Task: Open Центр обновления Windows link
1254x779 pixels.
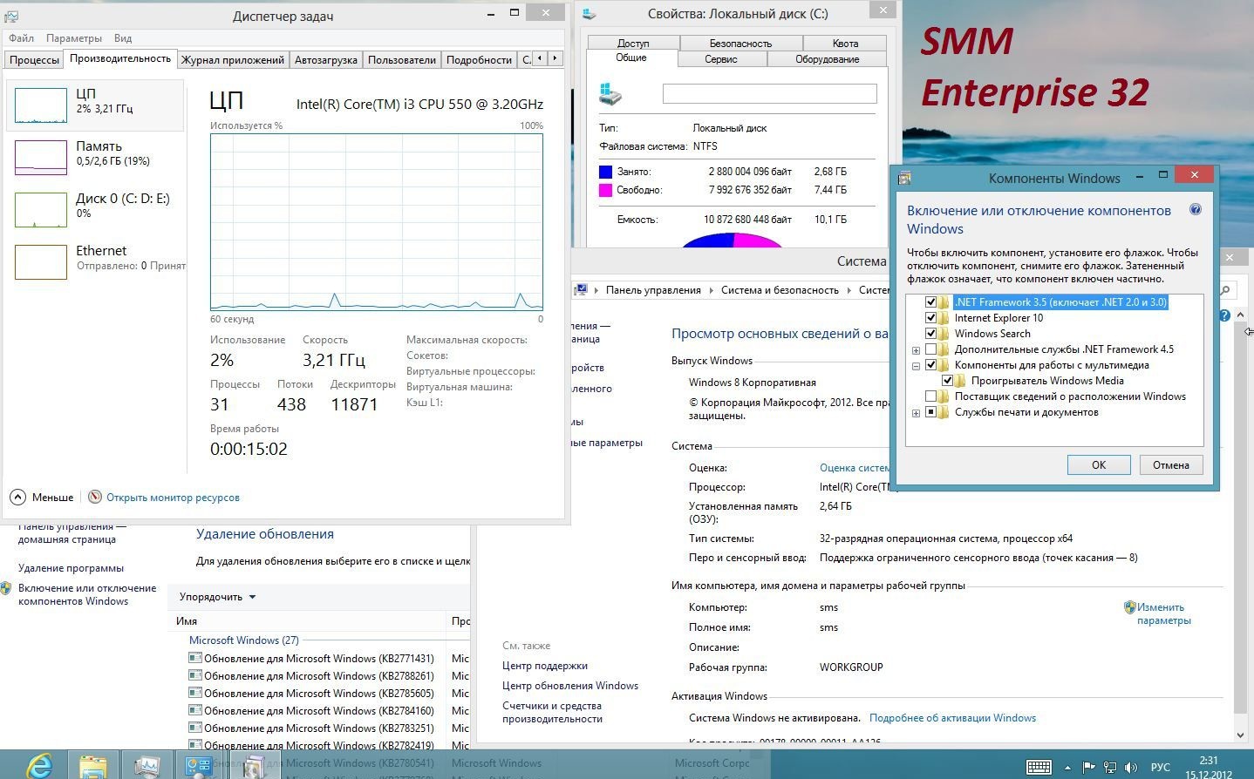Action: tap(570, 686)
